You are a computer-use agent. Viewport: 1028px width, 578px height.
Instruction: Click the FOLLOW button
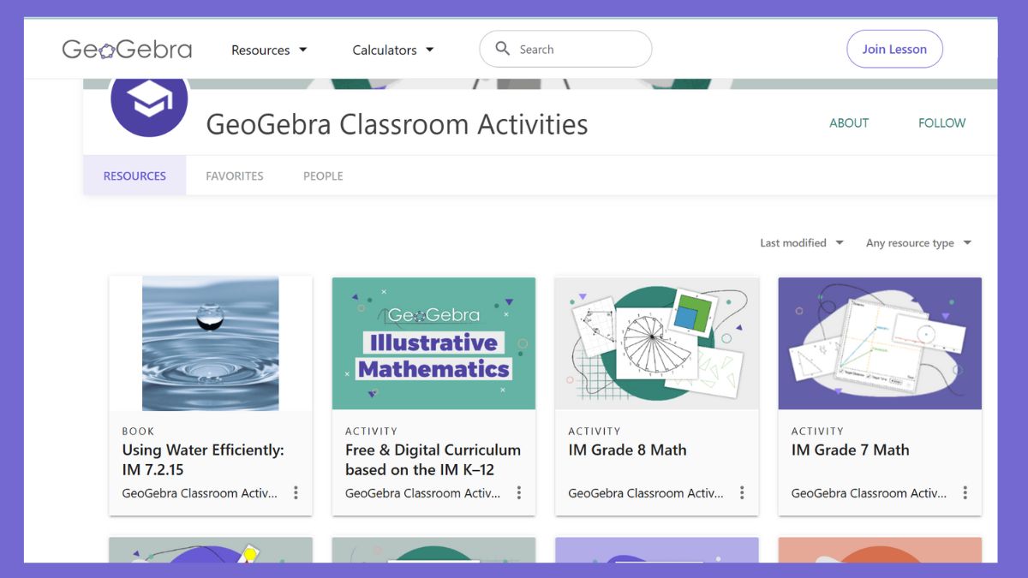click(941, 122)
